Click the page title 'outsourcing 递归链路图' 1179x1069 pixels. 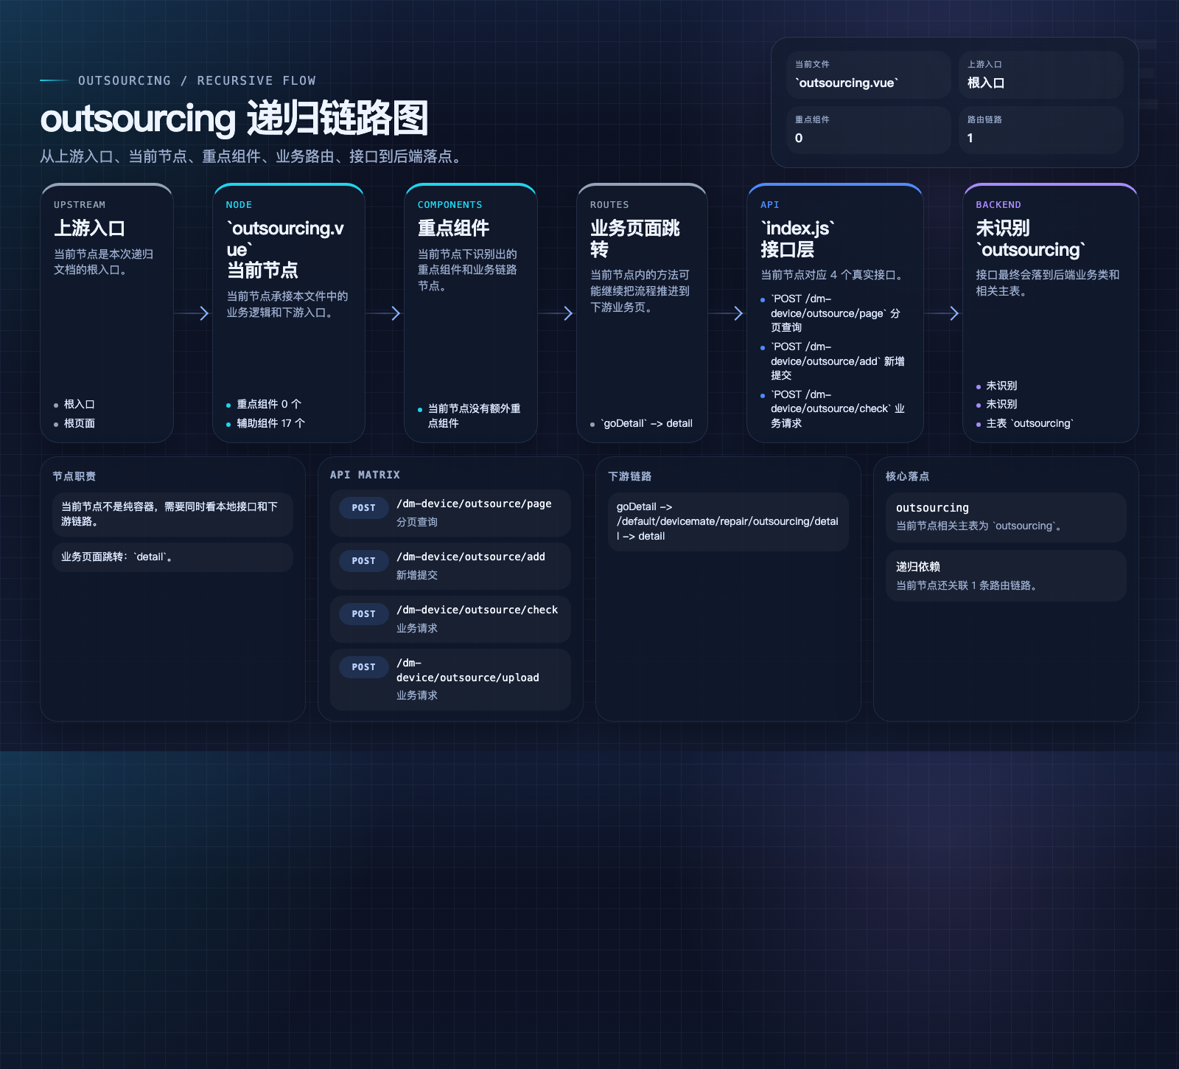[234, 119]
